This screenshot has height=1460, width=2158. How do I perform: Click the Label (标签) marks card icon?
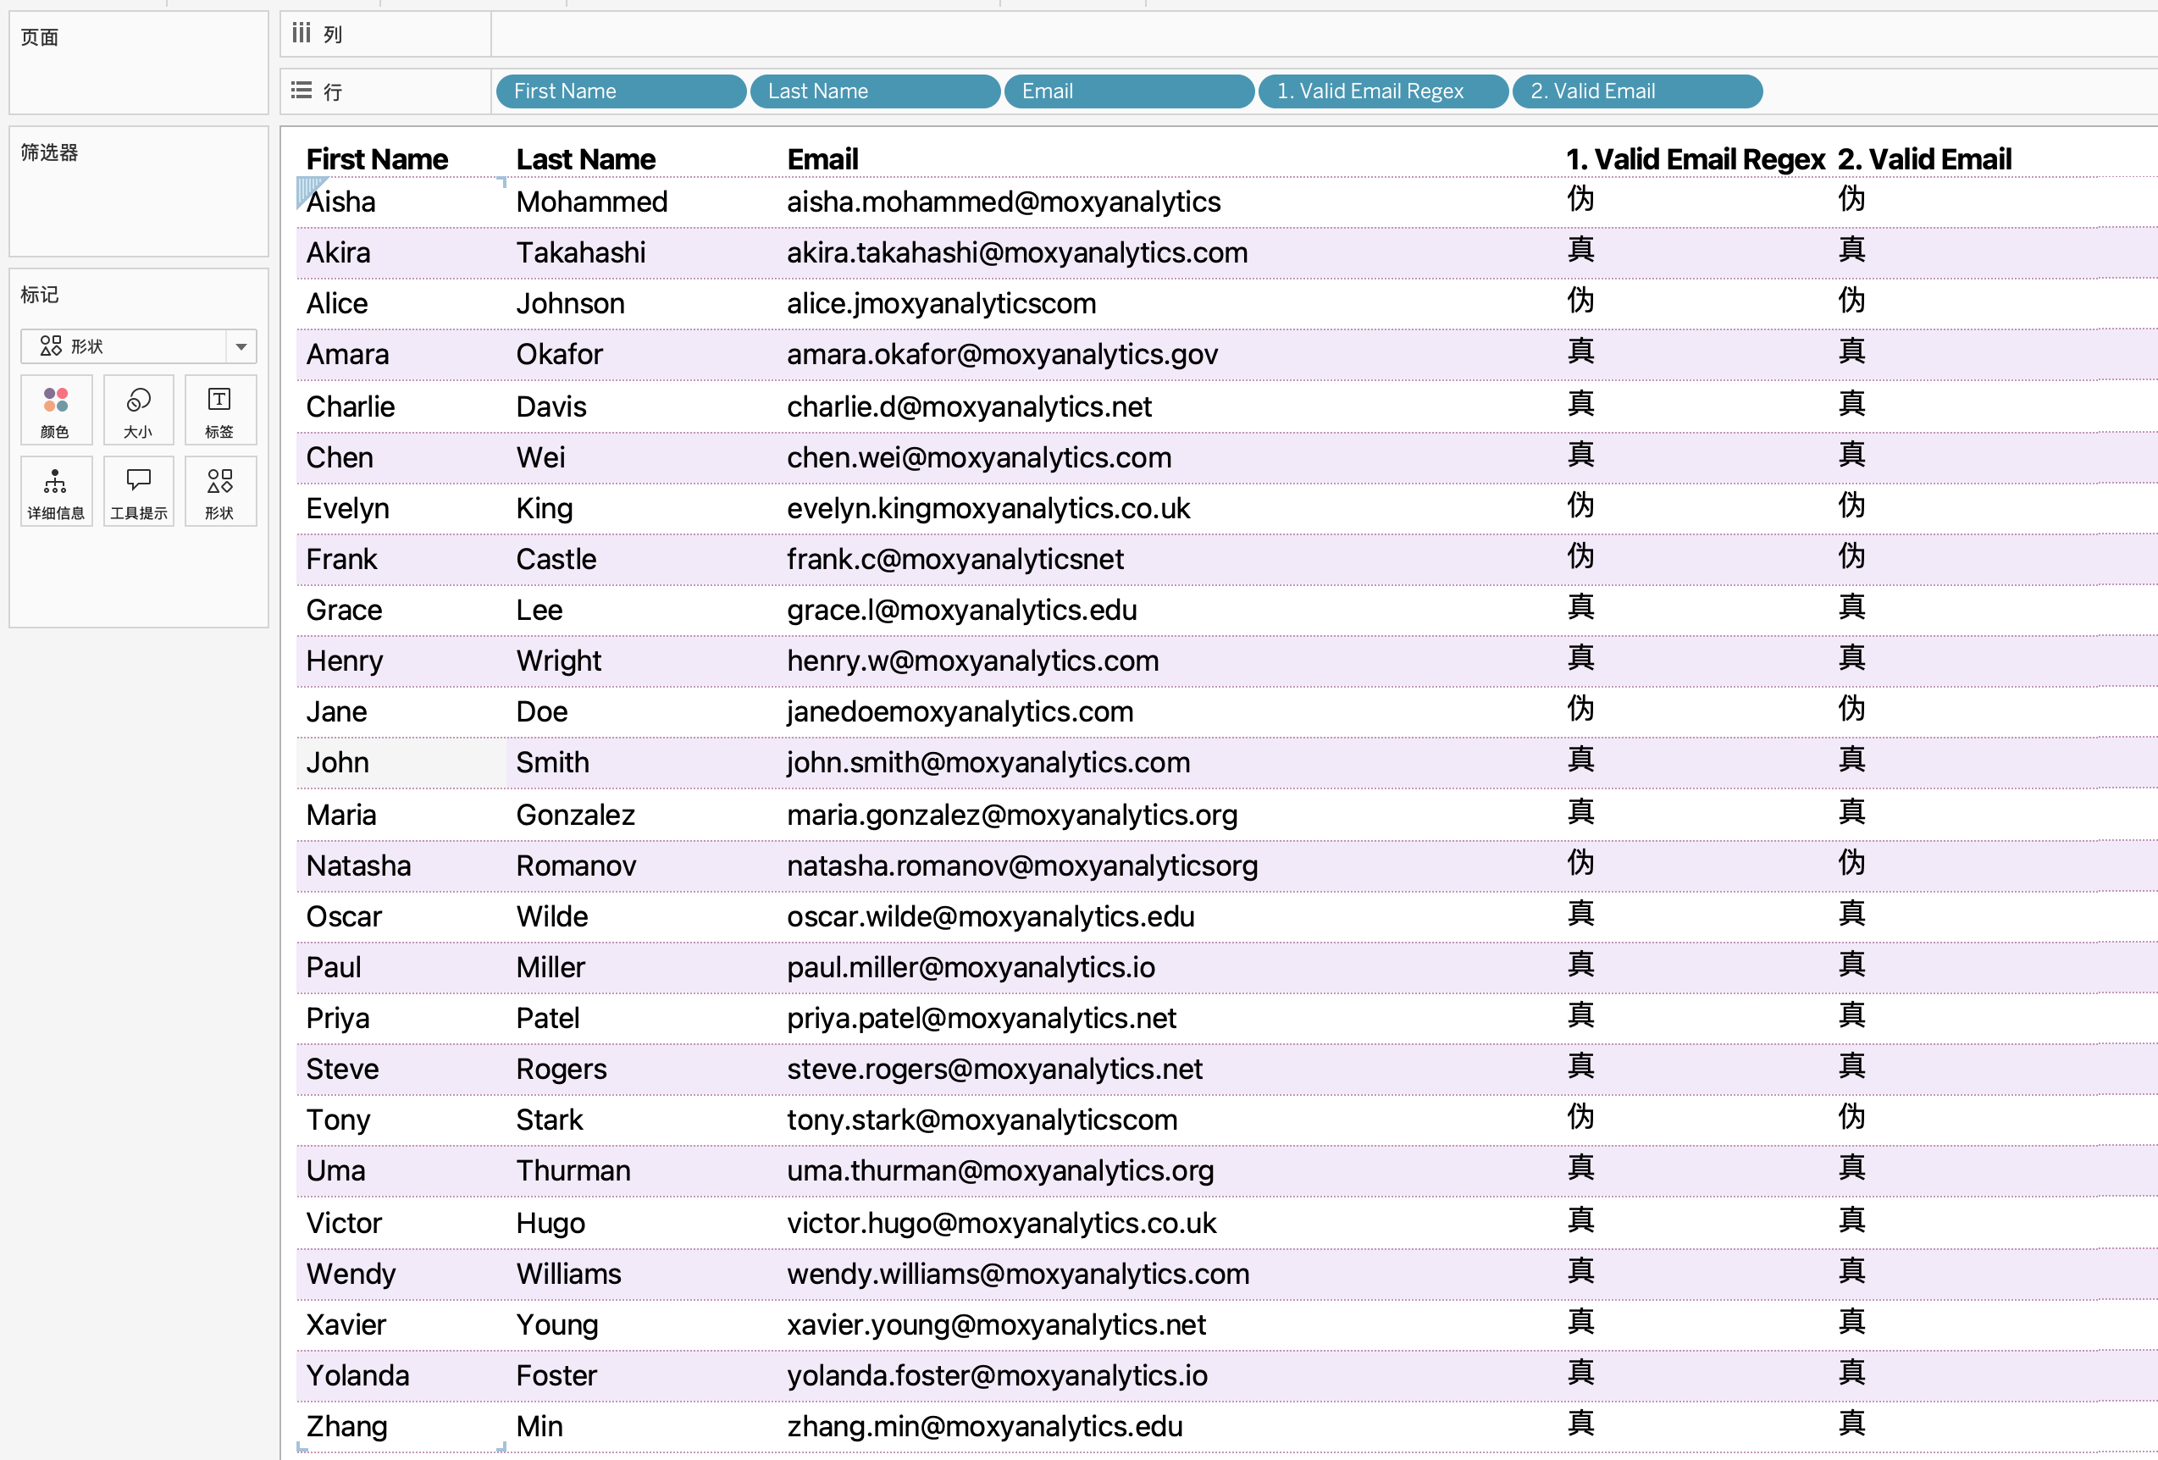point(220,410)
